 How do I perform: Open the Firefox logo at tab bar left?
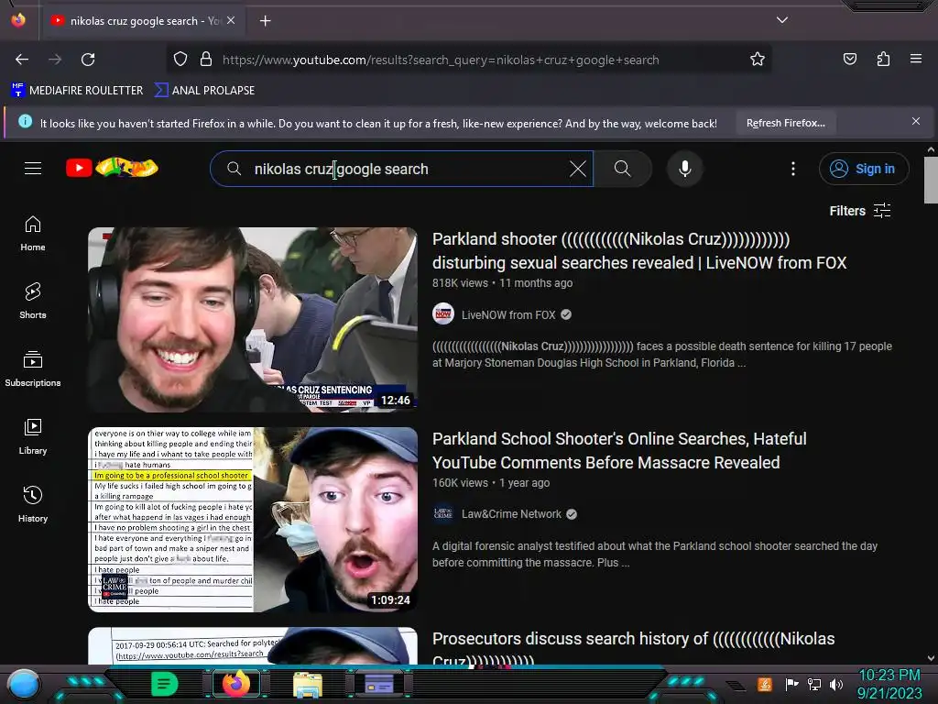(x=18, y=20)
